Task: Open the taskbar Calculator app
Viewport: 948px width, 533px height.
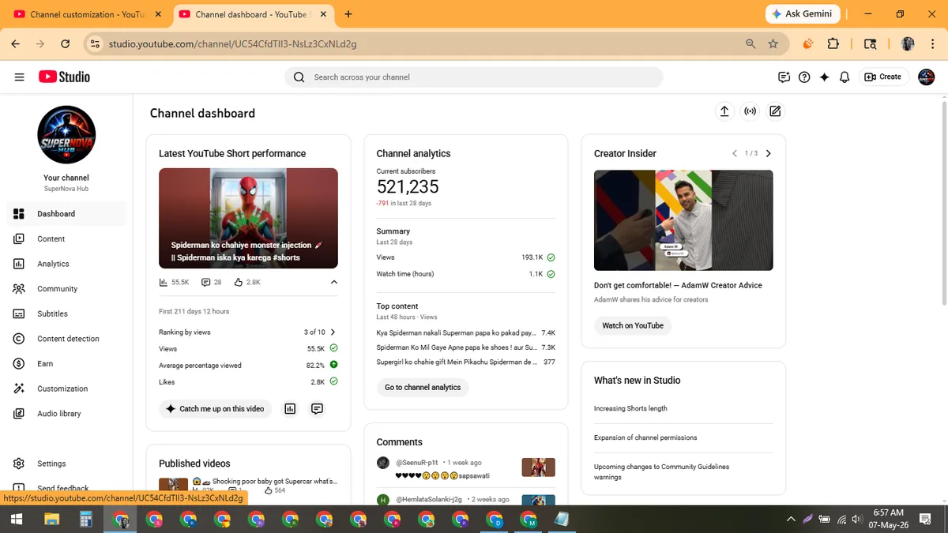Action: click(x=86, y=519)
